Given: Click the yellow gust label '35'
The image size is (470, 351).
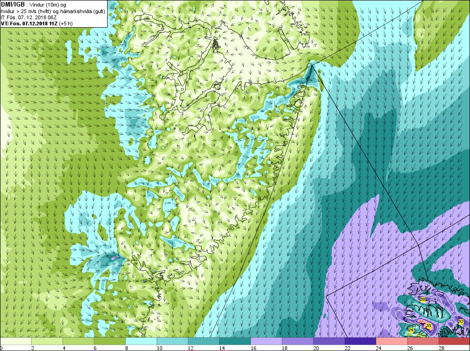Looking at the screenshot, I should pos(429,326).
